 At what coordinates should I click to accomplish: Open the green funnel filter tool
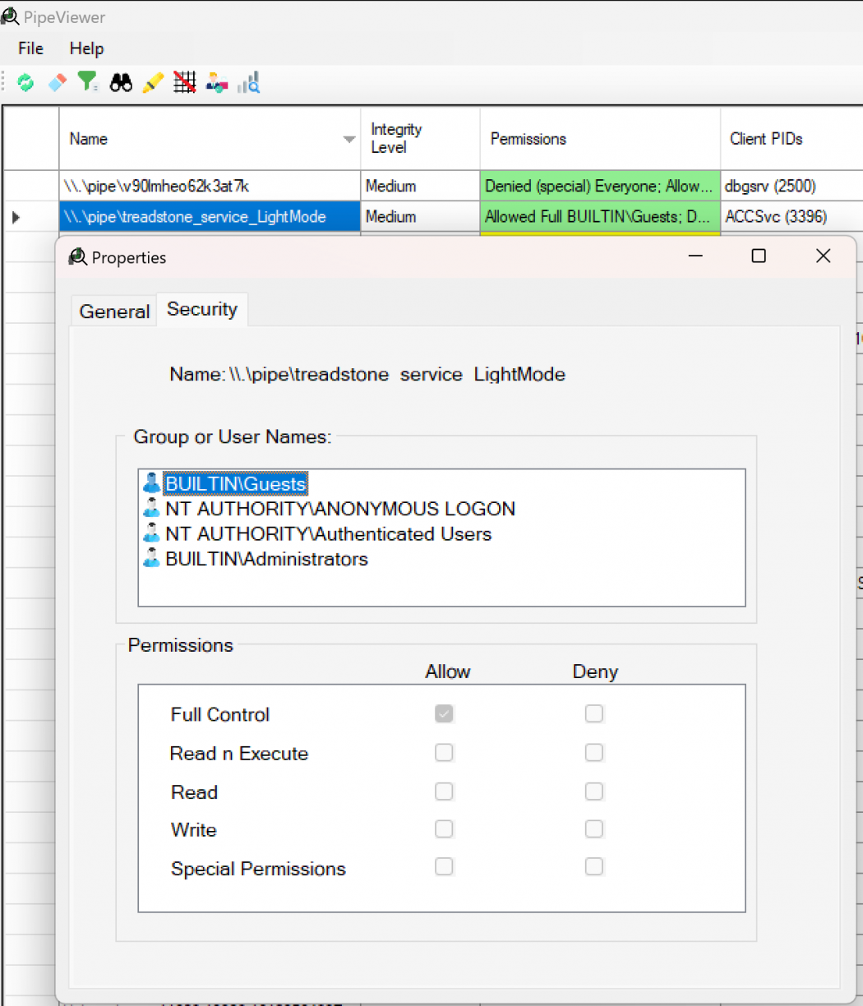click(88, 82)
